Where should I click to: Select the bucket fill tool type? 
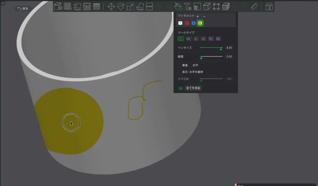click(x=211, y=39)
